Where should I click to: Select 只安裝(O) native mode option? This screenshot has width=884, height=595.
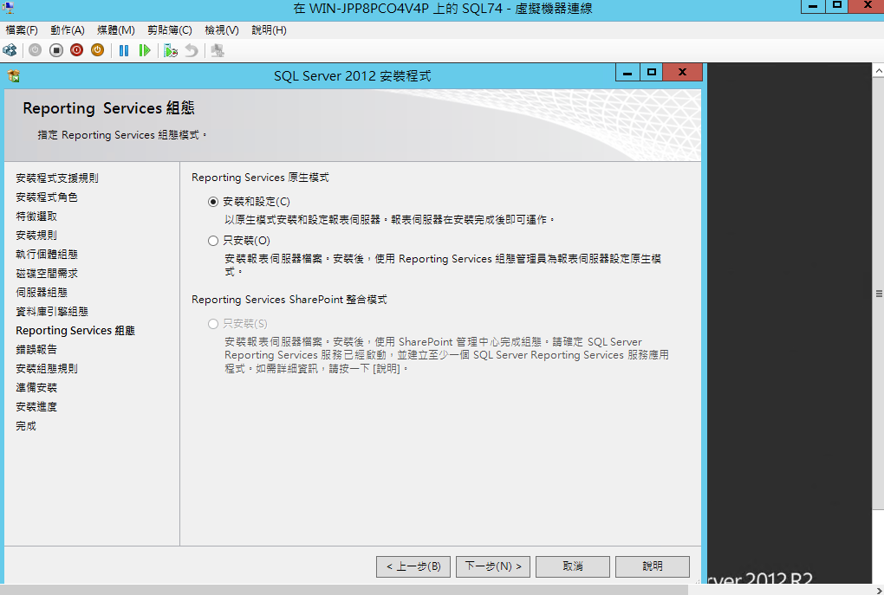pyautogui.click(x=213, y=241)
